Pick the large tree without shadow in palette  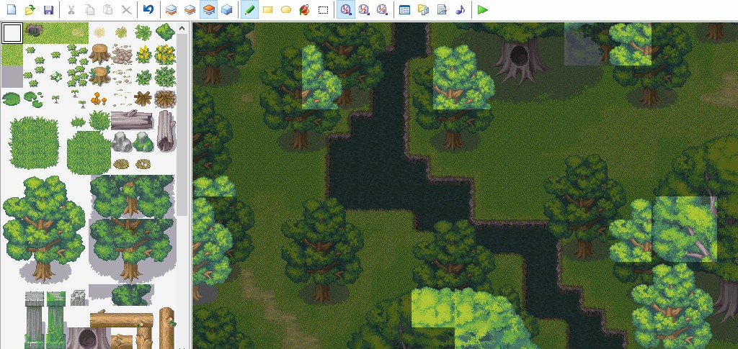(x=43, y=229)
